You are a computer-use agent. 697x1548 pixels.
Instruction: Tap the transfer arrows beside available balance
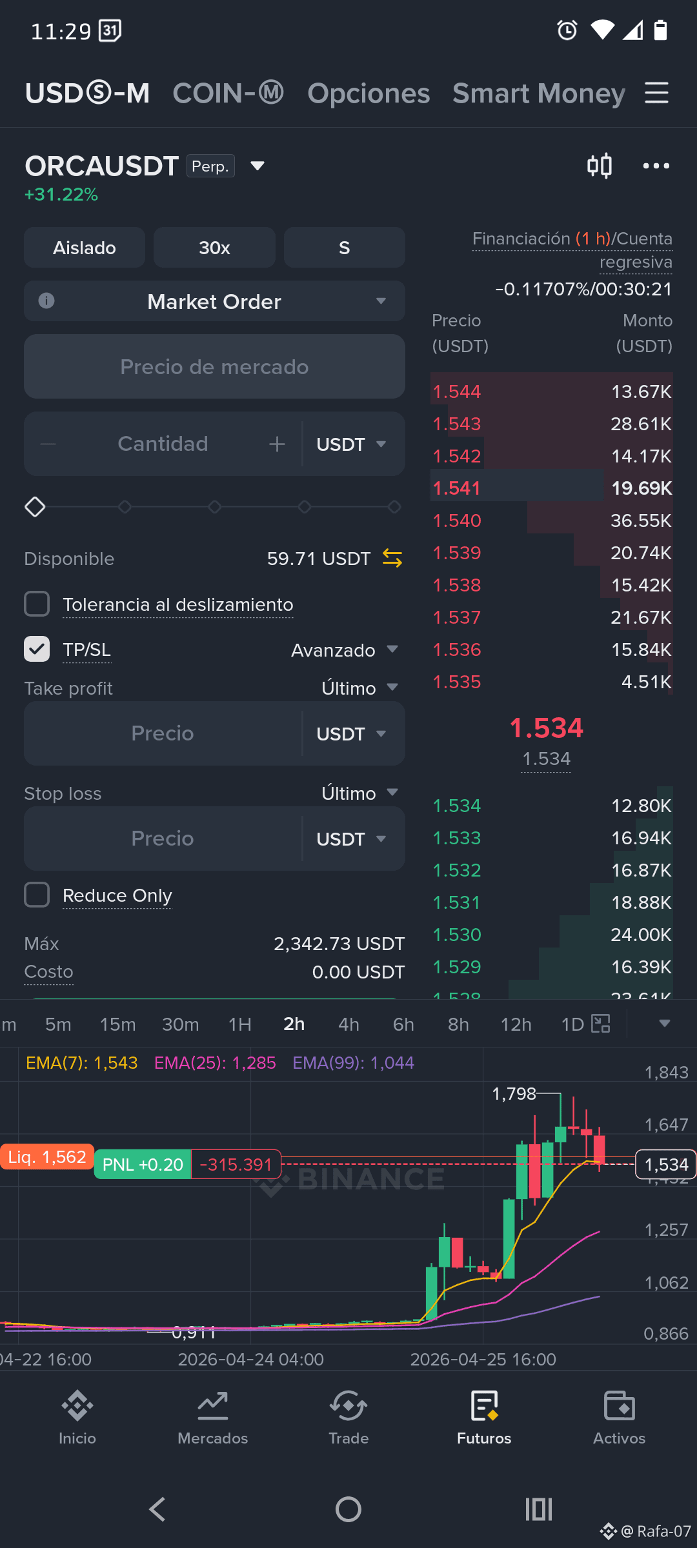coord(392,558)
